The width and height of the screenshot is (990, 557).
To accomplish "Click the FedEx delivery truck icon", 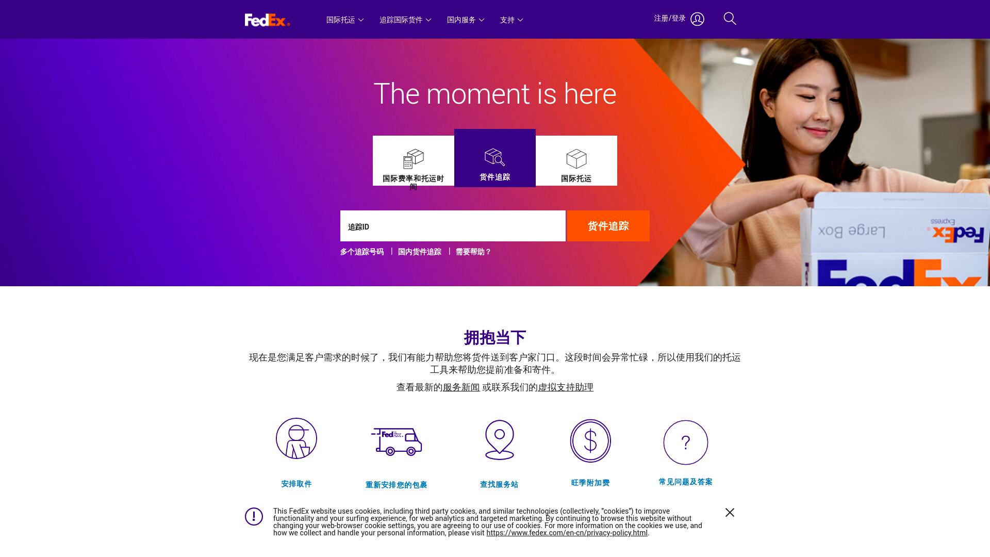I will tap(397, 441).
